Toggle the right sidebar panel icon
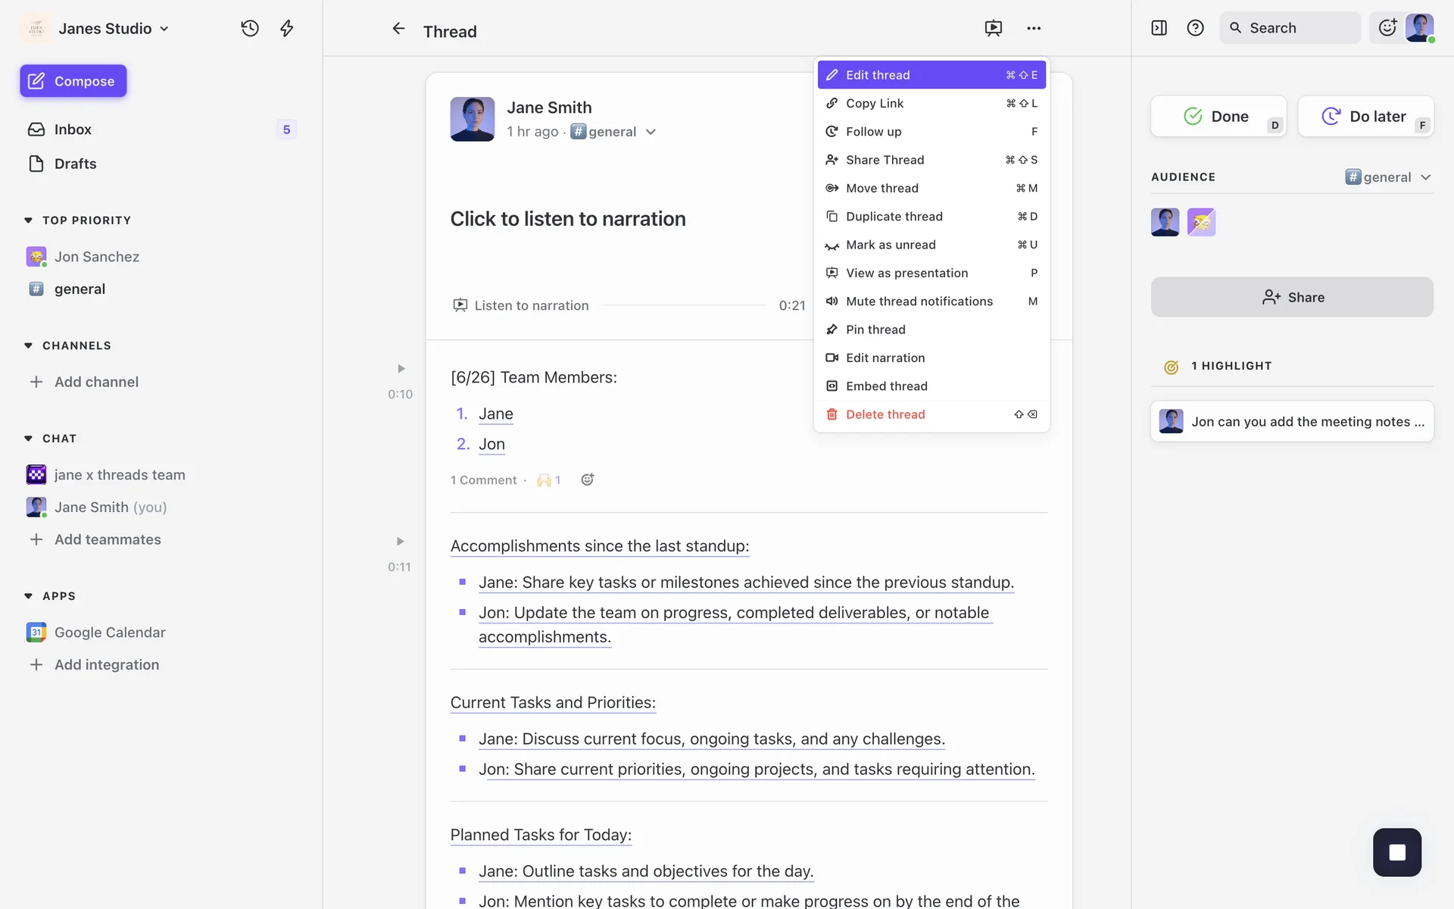Screen dimensions: 1454x909 click(1159, 28)
